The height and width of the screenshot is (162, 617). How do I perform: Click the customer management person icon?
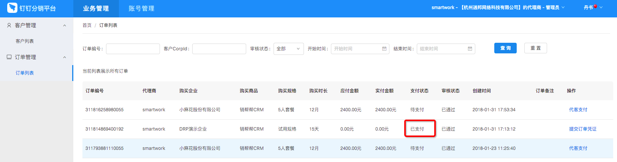(9, 25)
